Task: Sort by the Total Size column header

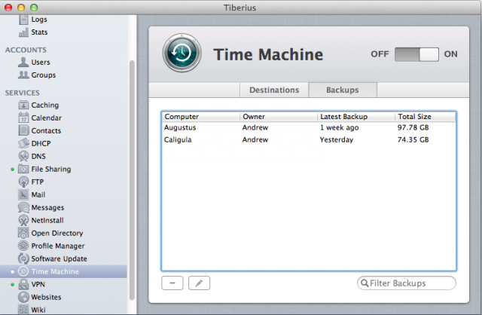Action: click(x=425, y=117)
